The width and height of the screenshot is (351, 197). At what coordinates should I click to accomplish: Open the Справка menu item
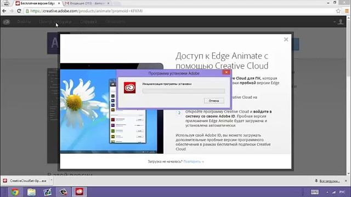click(x=88, y=22)
